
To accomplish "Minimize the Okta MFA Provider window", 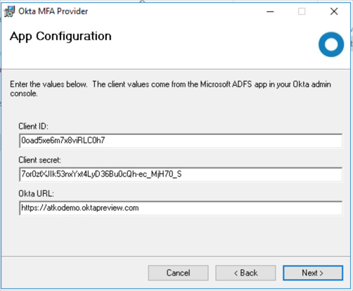I will 270,11.
